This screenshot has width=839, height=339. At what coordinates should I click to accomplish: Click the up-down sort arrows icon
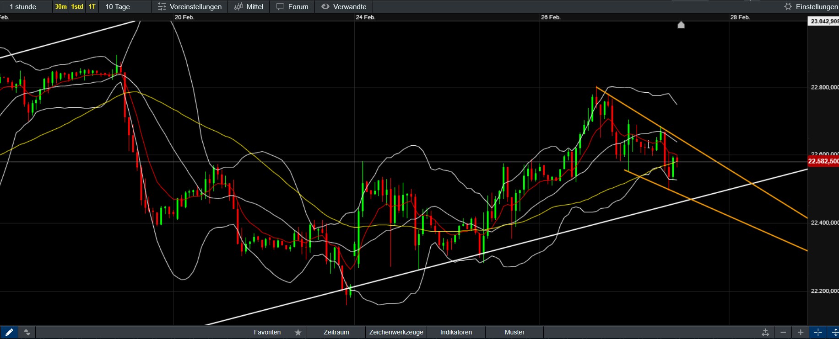[x=27, y=332]
